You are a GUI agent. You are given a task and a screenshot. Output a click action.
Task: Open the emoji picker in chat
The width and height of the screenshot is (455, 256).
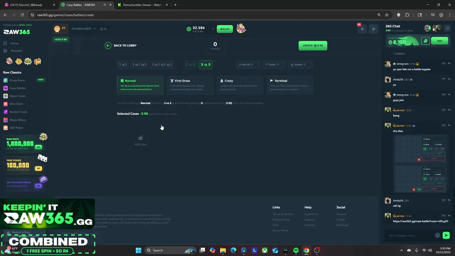pos(438,235)
